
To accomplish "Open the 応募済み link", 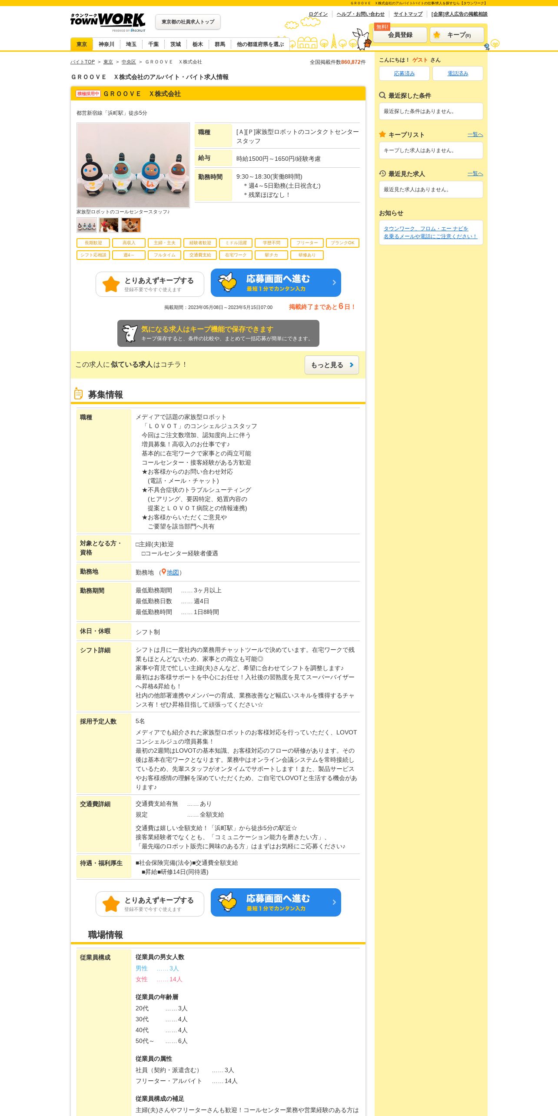I will [404, 73].
